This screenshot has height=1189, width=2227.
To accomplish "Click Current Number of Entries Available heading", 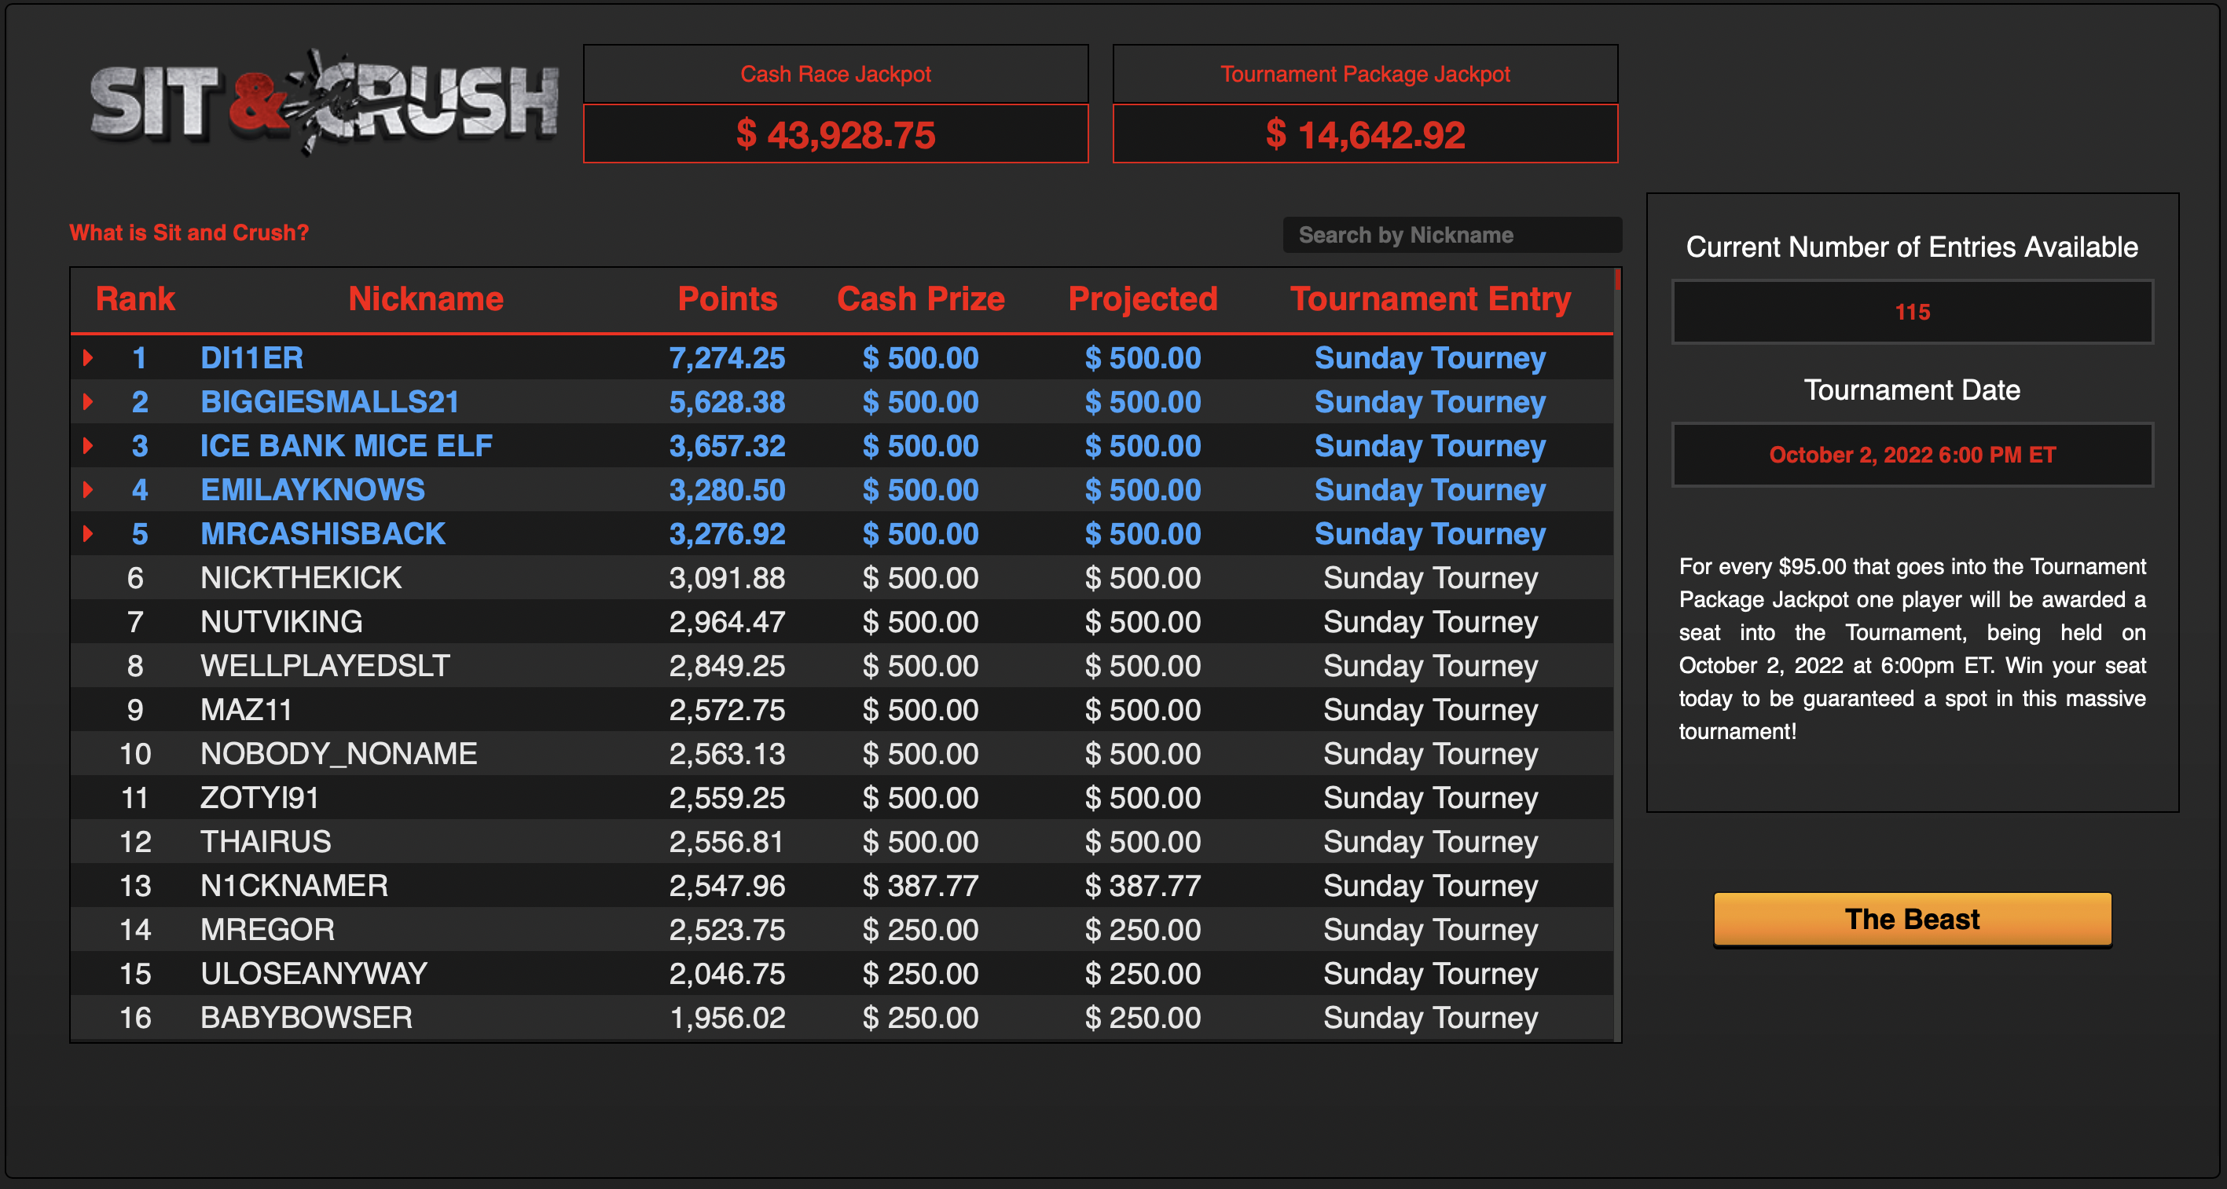I will pos(1913,247).
